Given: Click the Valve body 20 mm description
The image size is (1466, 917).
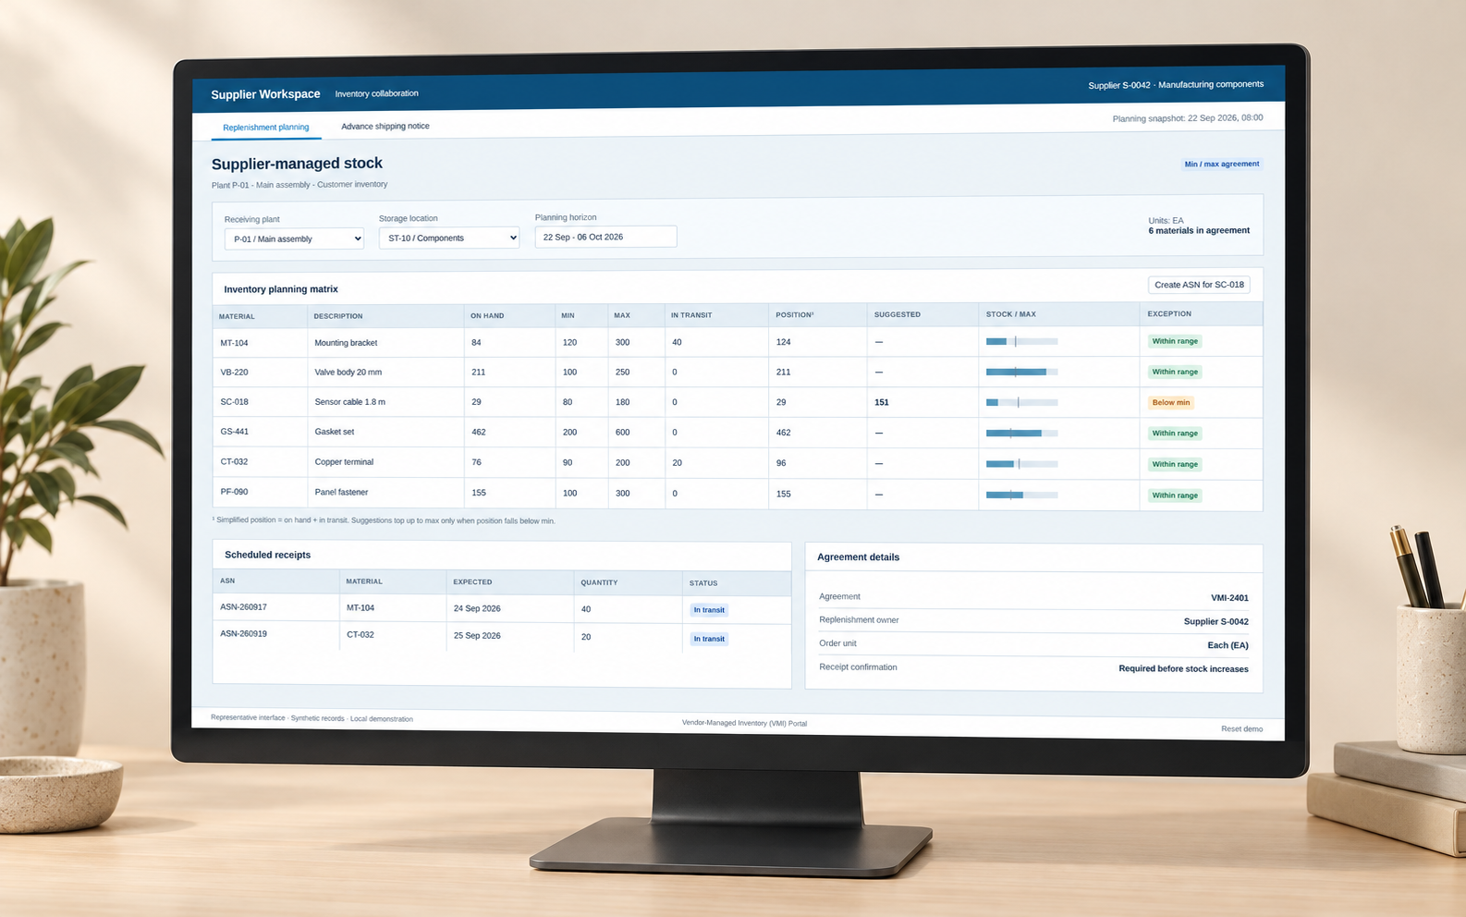Looking at the screenshot, I should point(348,373).
